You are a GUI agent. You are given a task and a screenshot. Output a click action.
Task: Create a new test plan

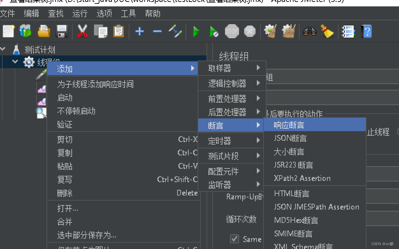[x=8, y=31]
